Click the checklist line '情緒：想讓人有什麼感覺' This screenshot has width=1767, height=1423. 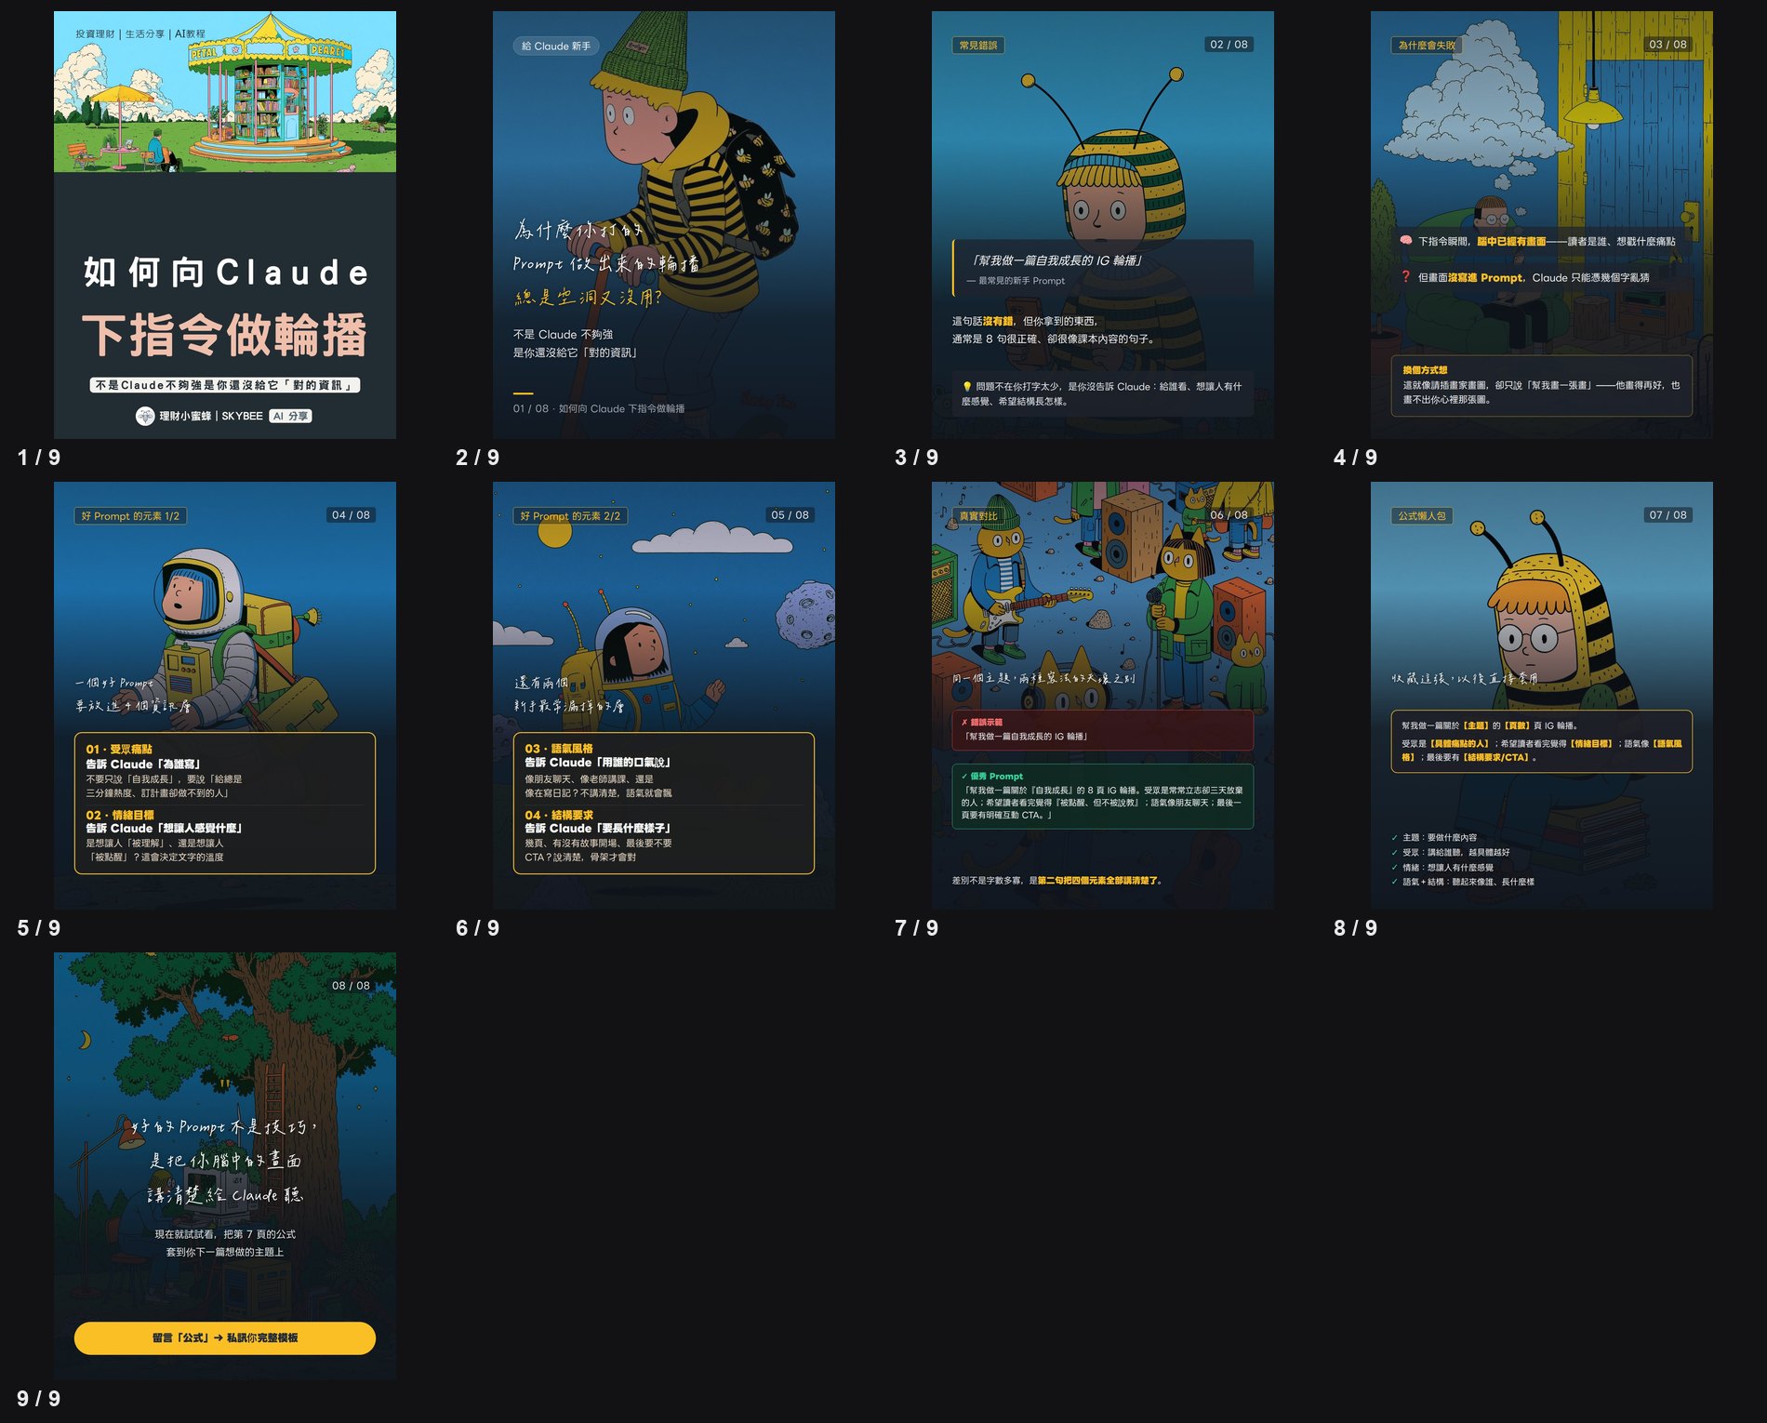coord(1448,867)
